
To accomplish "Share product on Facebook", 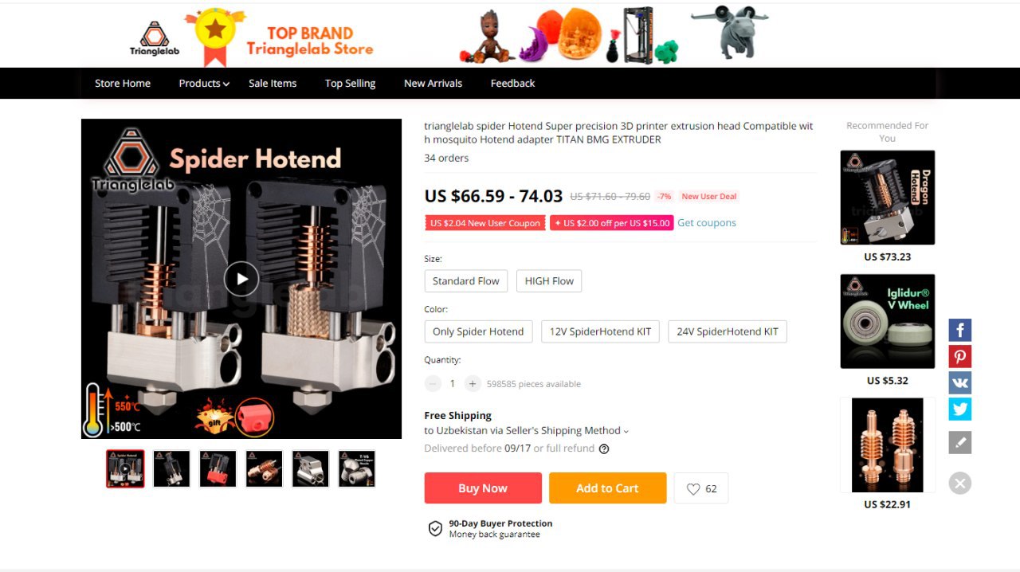I will pyautogui.click(x=959, y=330).
